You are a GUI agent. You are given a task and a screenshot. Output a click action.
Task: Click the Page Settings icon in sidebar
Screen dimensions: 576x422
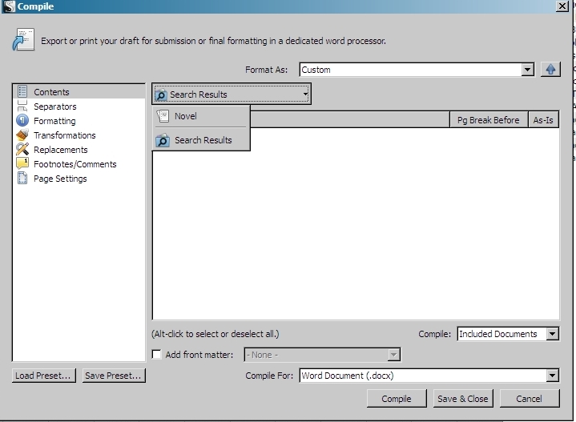coord(22,179)
